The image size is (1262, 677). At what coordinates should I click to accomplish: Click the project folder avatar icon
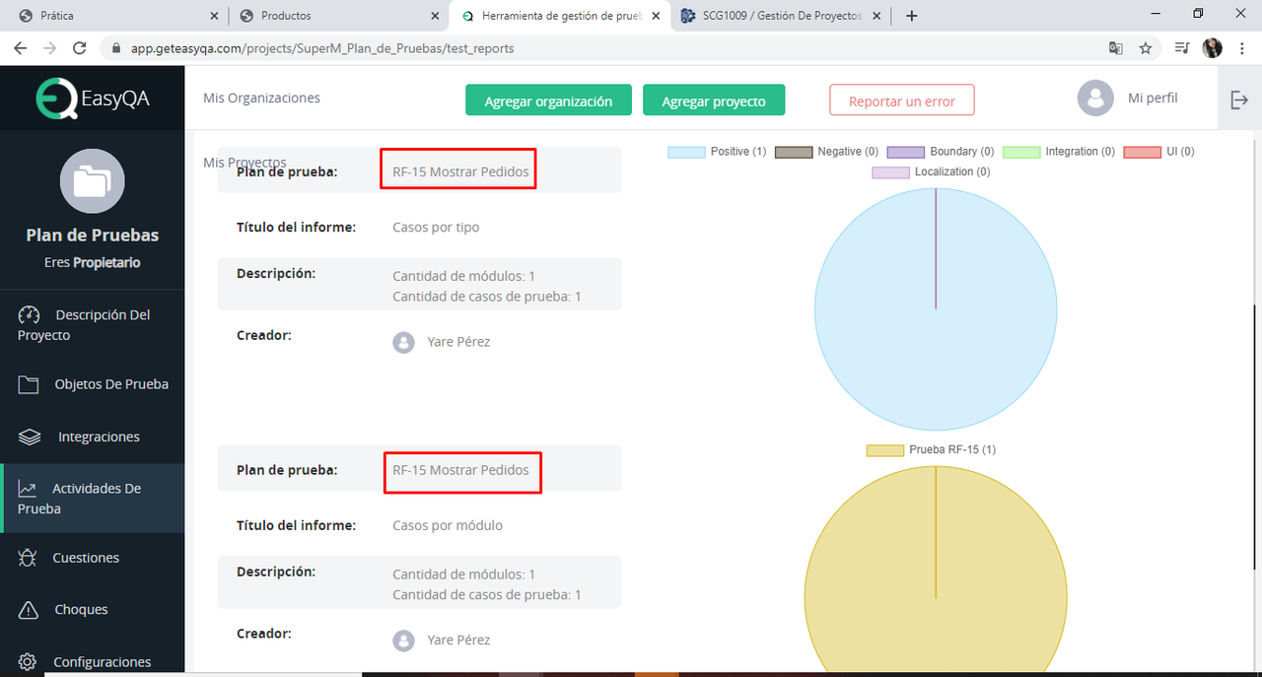point(92,181)
